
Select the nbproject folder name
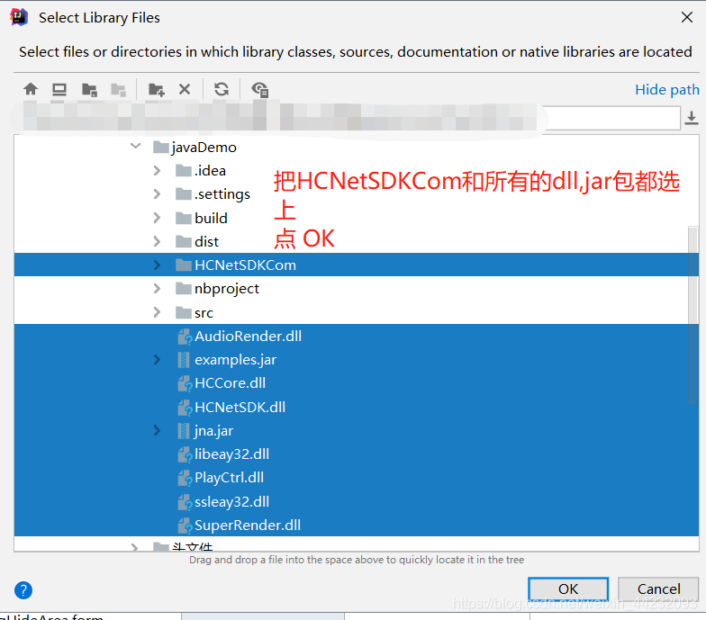[x=227, y=289]
